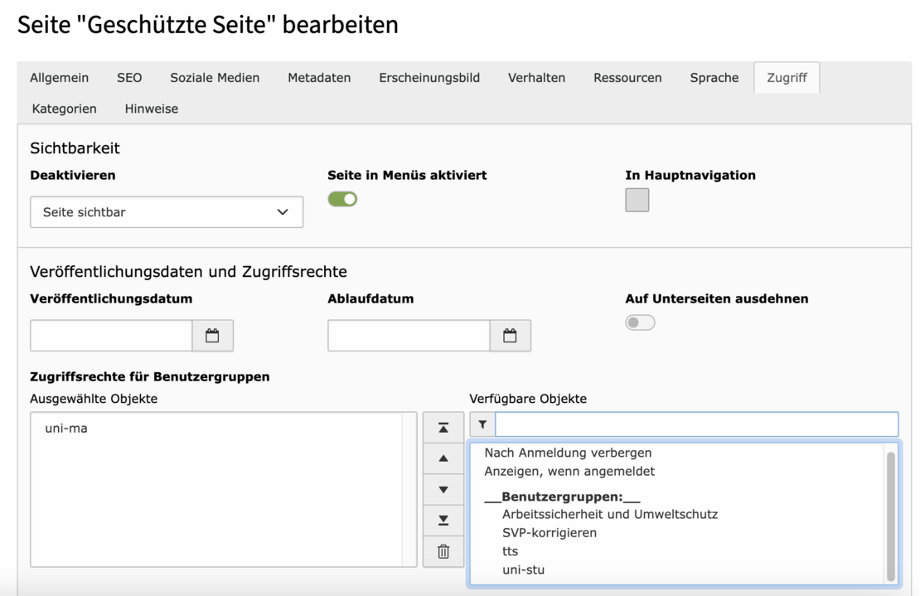This screenshot has width=920, height=596.
Task: Open the Veröffentlichungsdatum calendar picker
Action: tap(212, 336)
